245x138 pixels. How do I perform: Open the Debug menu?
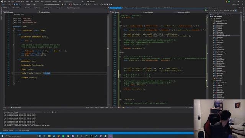click(x=28, y=2)
